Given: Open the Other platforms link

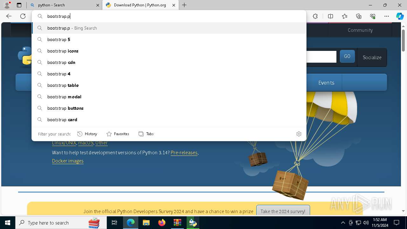Looking at the screenshot, I should pos(101,143).
